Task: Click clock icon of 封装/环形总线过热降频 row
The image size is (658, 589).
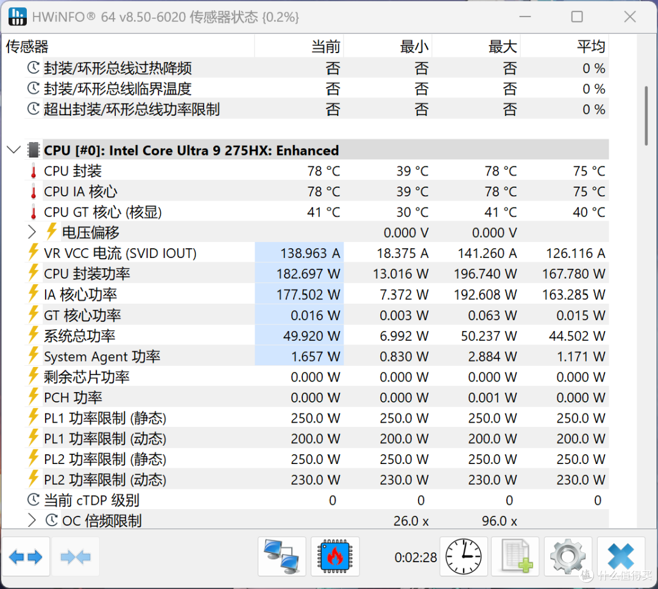Action: (x=34, y=68)
